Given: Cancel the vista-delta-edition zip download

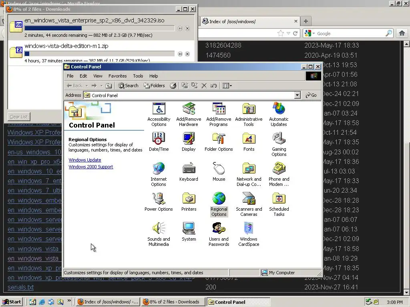Looking at the screenshot, I should (187, 54).
